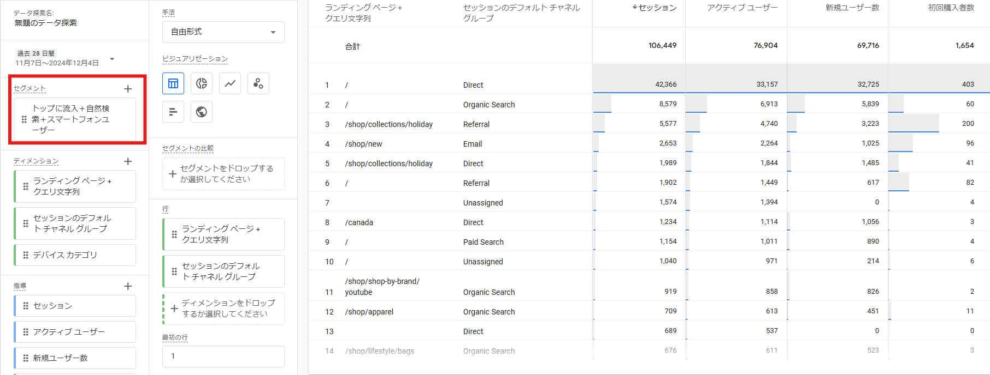Expand the date range selector
This screenshot has height=375, width=990.
coord(112,59)
